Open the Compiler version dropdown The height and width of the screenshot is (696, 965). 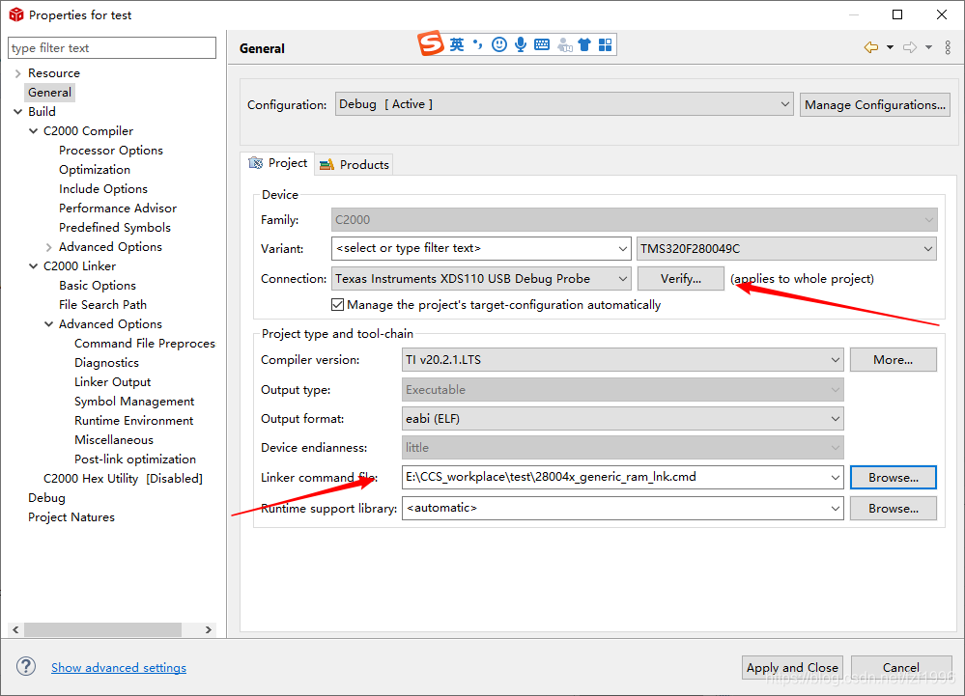click(623, 360)
